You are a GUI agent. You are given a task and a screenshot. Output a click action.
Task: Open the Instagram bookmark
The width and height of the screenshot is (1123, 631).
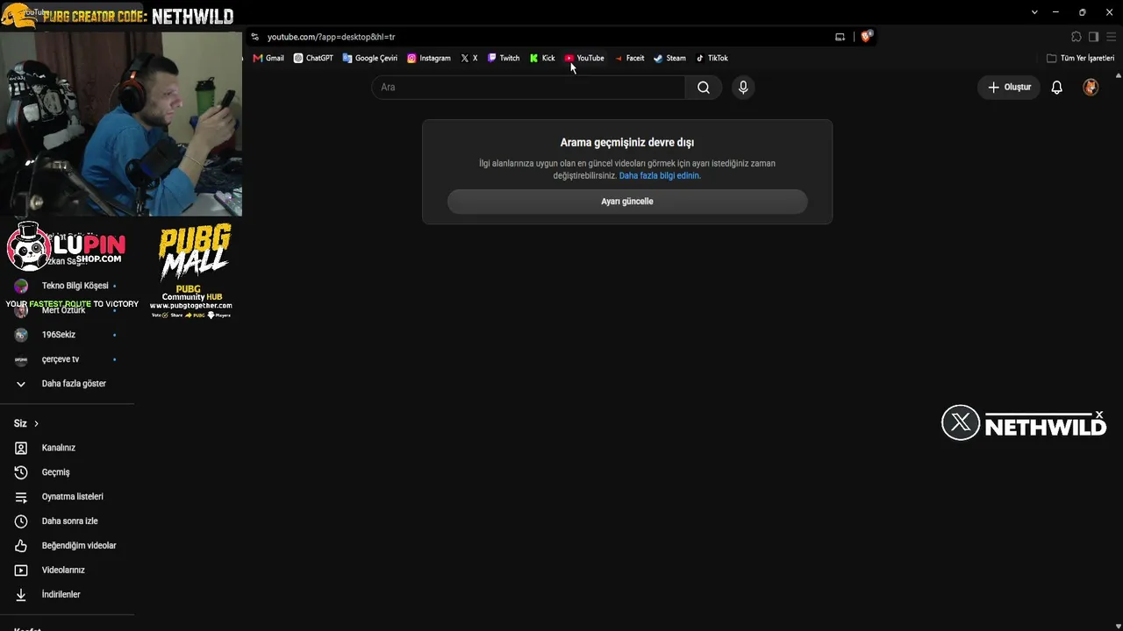(x=429, y=59)
